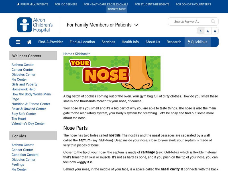Open the Health Info menu
This screenshot has height=171, width=228.
tap(130, 42)
